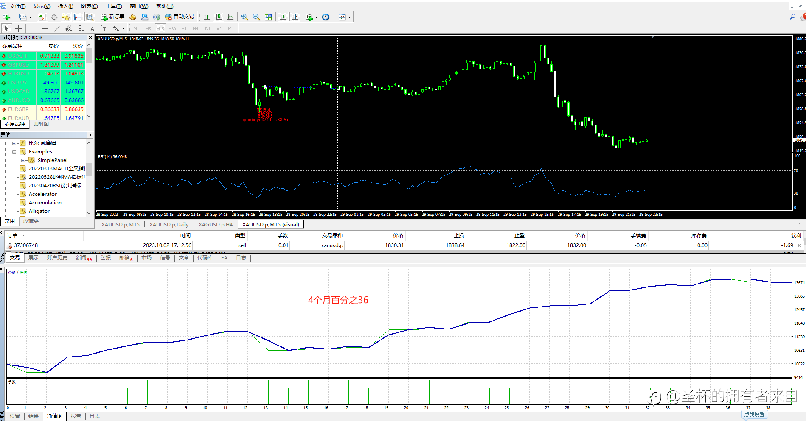Image resolution: width=806 pixels, height=421 pixels.
Task: Select the horizontal line drawing tool
Action: [45, 28]
